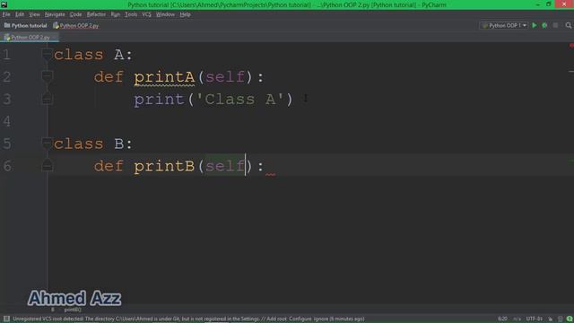Click the printB method name in code
Screen dimensions: 574x323
[x=164, y=166]
